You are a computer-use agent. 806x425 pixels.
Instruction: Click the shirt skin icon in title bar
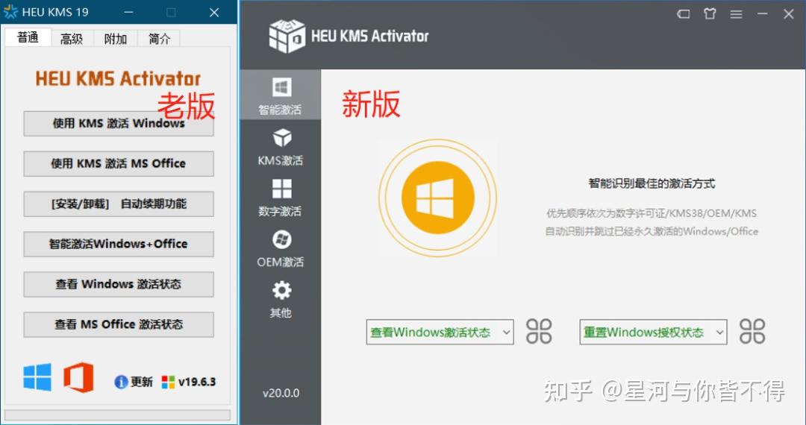coord(710,14)
